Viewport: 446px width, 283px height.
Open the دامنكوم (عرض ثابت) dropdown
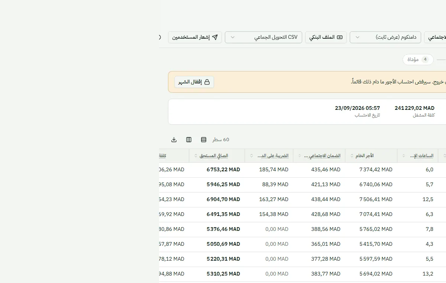point(385,37)
